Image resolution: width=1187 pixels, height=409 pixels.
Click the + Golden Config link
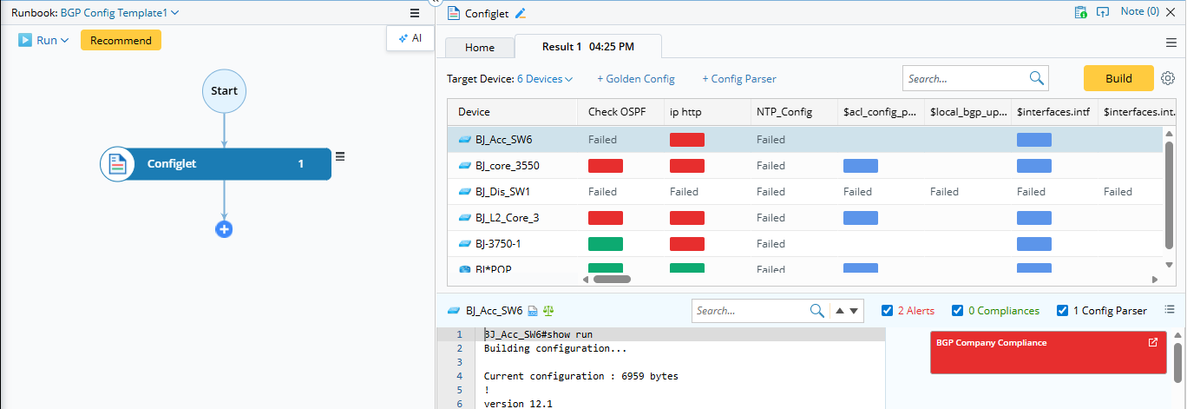(635, 79)
